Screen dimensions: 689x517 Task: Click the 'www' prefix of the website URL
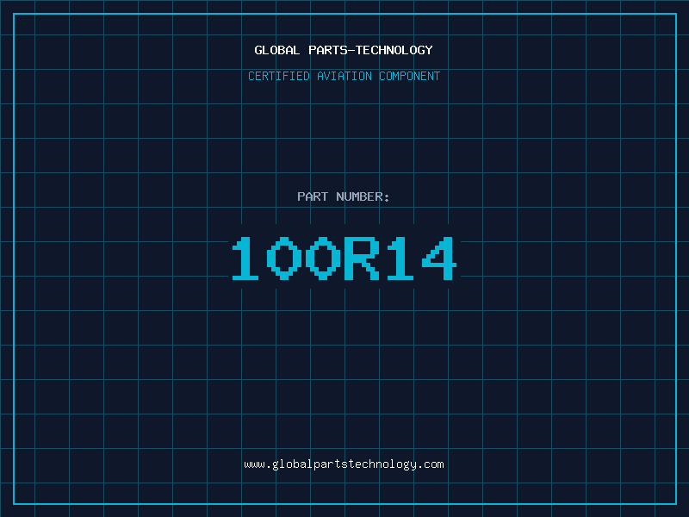[254, 464]
